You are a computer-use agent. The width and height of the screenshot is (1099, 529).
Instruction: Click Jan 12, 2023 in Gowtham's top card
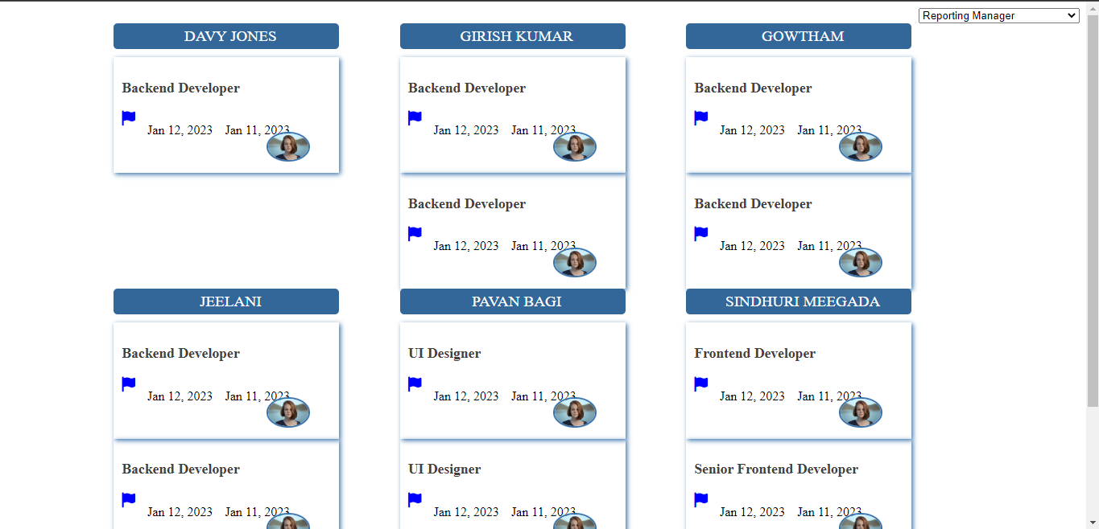752,130
